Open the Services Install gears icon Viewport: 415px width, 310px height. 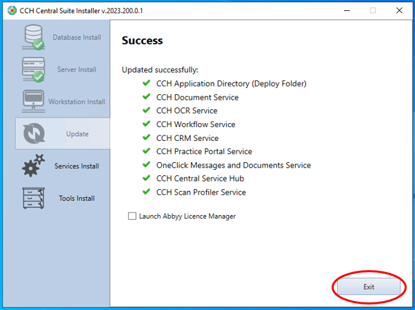33,166
